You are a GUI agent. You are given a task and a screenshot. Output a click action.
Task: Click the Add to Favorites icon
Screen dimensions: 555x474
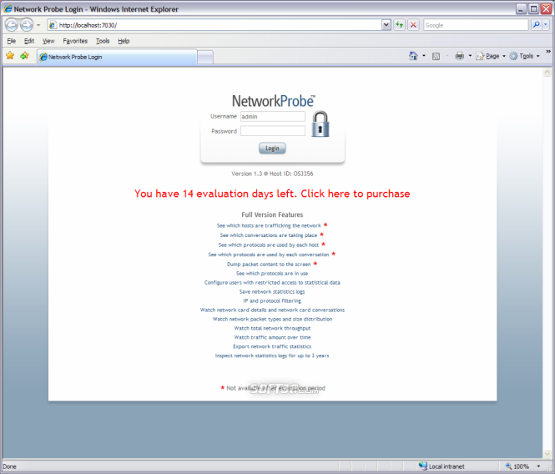tap(24, 56)
